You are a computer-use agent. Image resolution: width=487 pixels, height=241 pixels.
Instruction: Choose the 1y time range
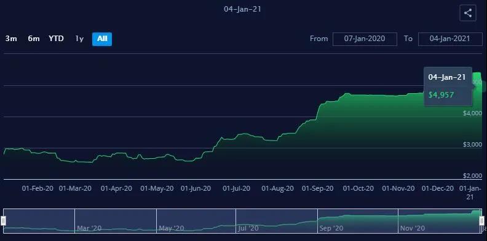79,39
